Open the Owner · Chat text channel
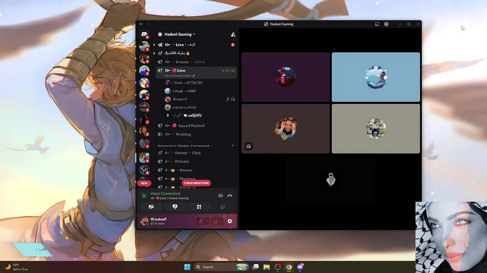This screenshot has width=487, height=273. (196, 153)
